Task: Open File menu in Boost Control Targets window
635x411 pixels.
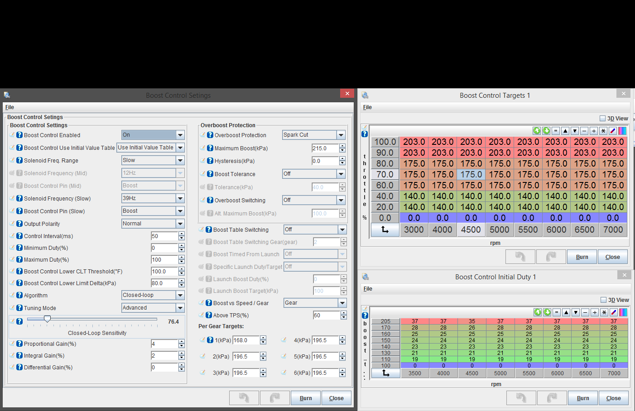Action: click(x=367, y=107)
